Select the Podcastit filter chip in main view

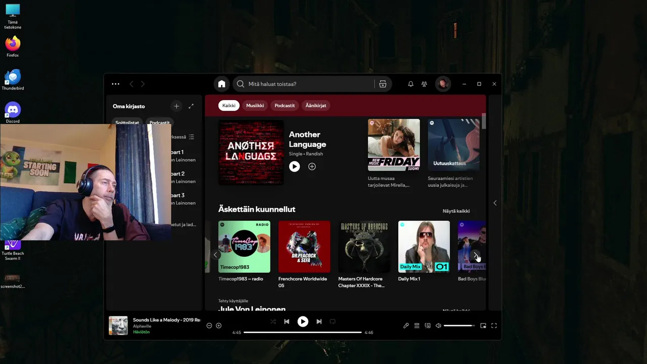(285, 106)
